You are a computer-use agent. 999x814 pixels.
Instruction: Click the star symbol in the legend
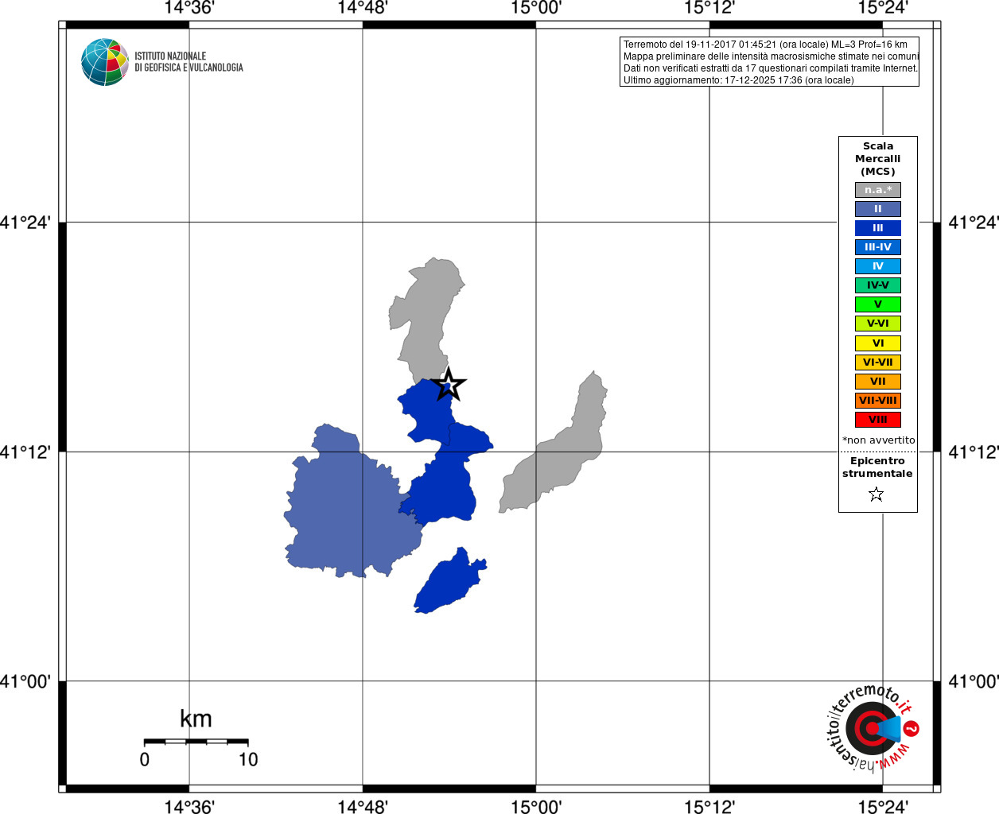coord(877,494)
